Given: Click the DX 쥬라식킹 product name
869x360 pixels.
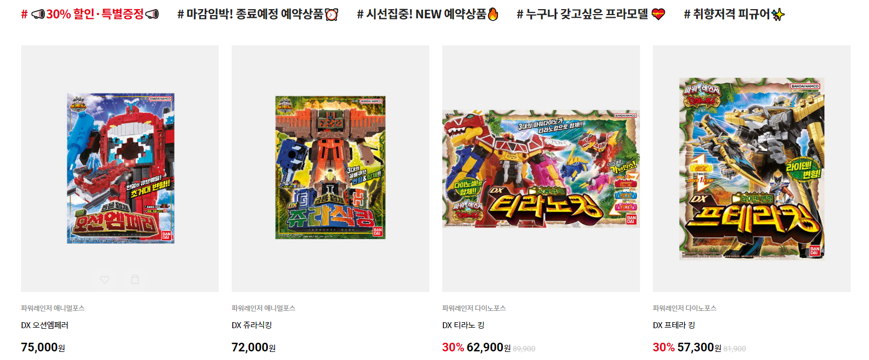Looking at the screenshot, I should tap(252, 325).
